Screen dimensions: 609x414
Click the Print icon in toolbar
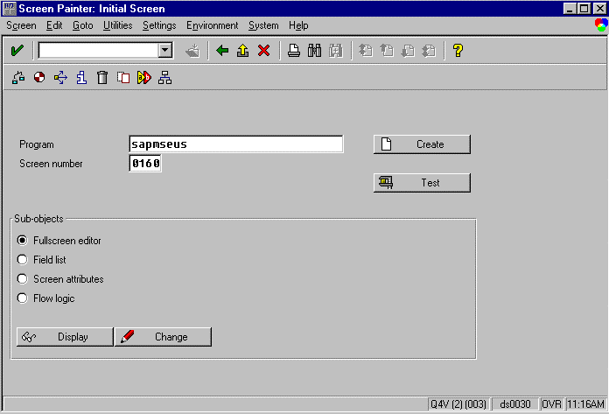tap(295, 51)
